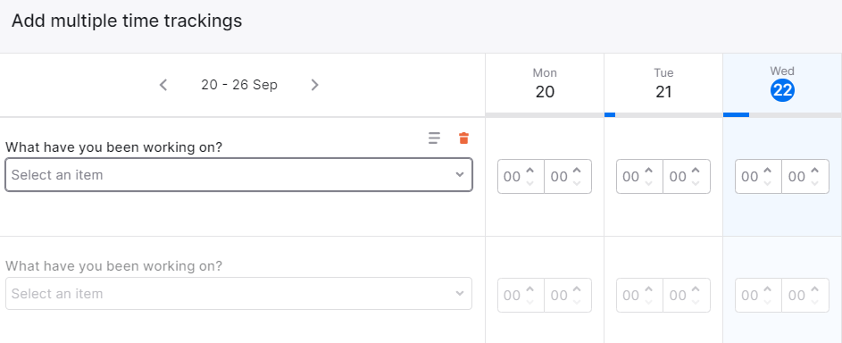Image resolution: width=842 pixels, height=343 pixels.
Task: Click the highlighted Wed 22 date badge
Action: point(782,91)
